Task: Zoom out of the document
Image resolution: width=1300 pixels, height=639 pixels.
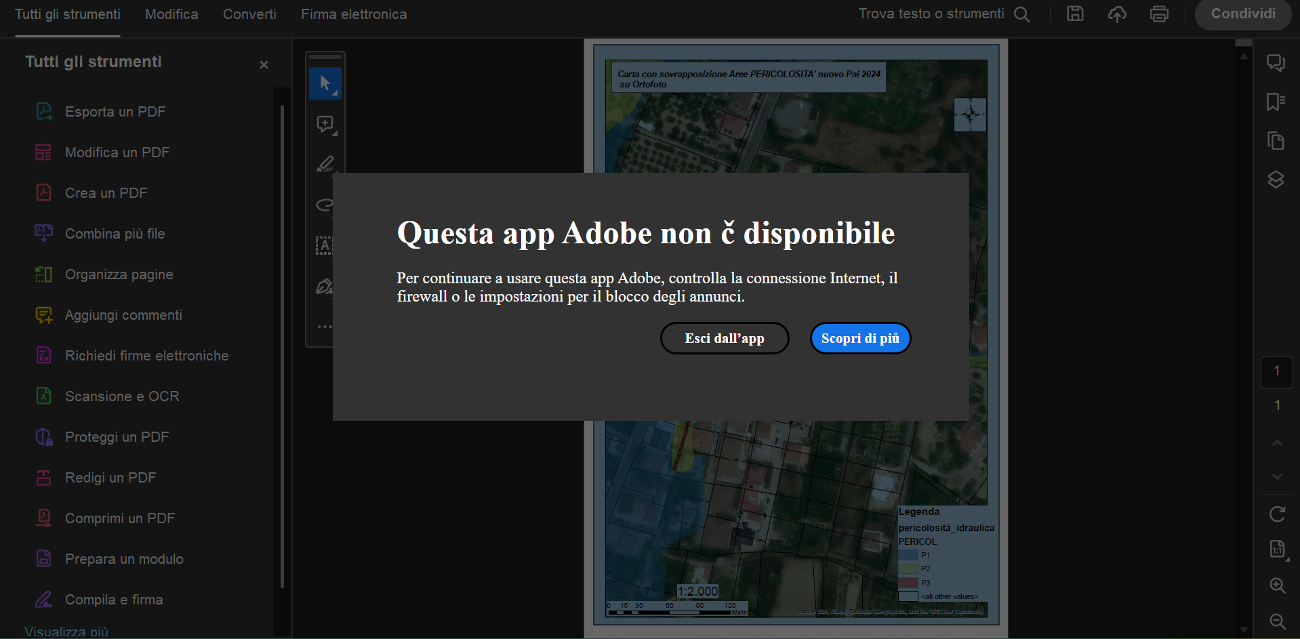Action: point(1277,621)
